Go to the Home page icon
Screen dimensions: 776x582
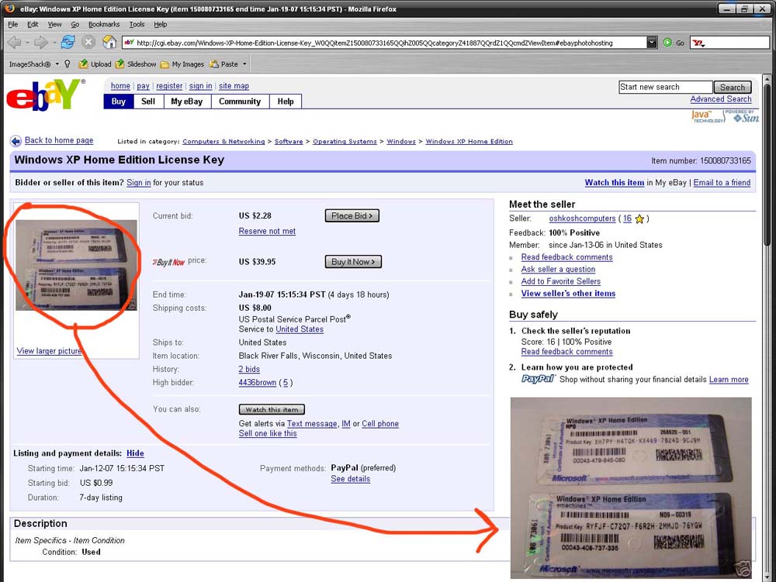(x=109, y=43)
